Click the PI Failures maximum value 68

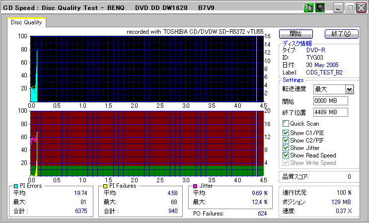[x=174, y=202]
